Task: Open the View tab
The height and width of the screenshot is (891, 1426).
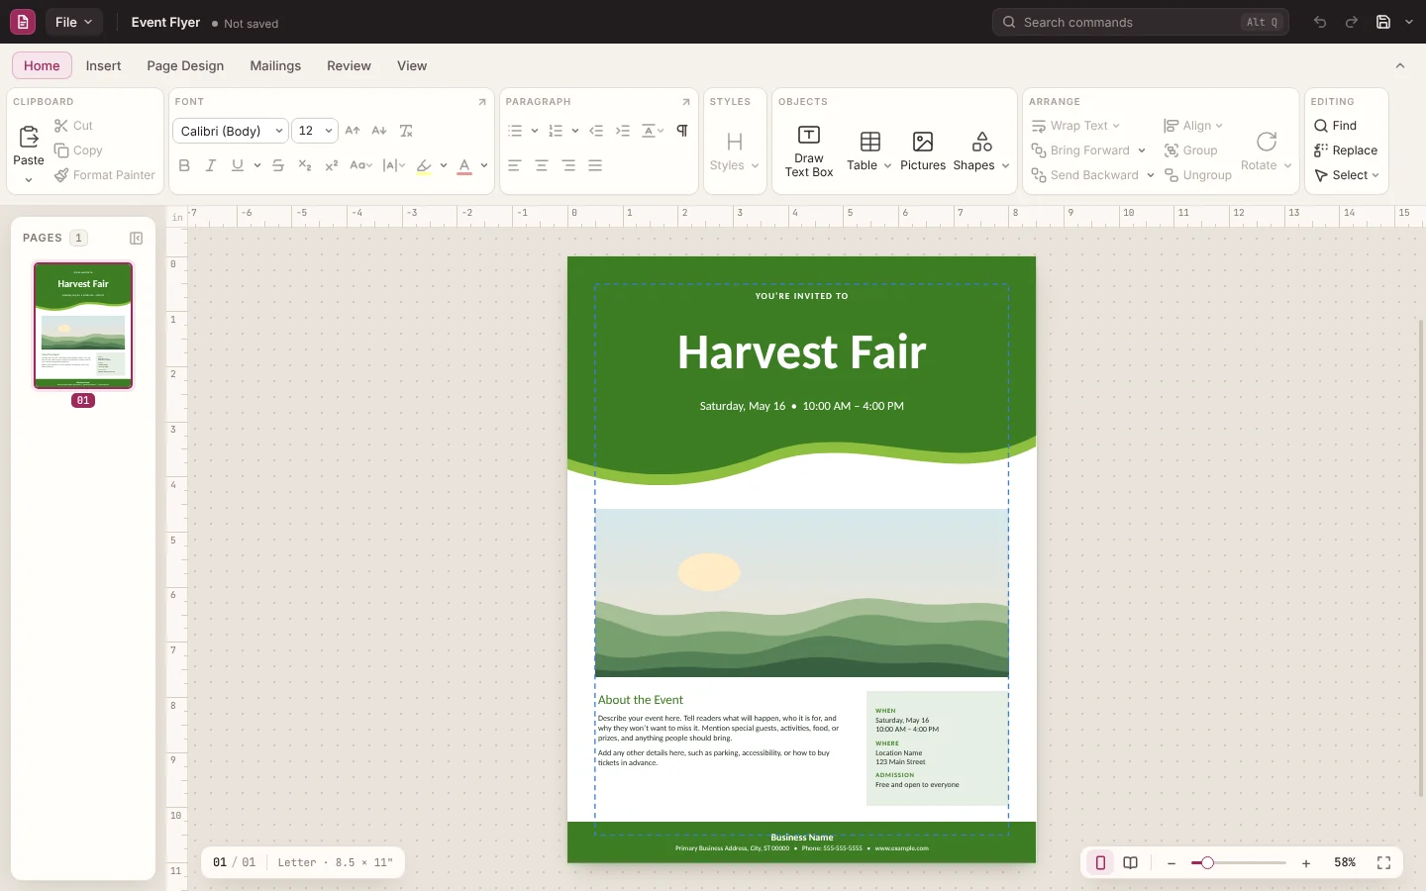Action: [412, 65]
